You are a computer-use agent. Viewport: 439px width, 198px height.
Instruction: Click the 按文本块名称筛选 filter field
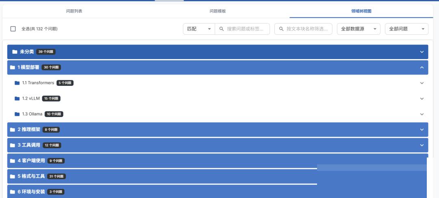[303, 29]
